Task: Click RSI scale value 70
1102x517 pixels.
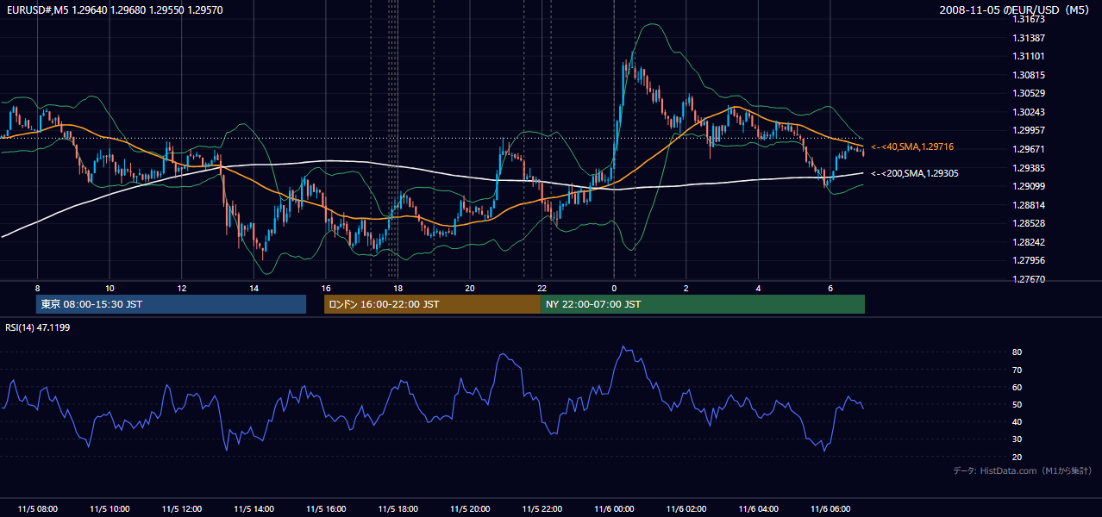Action: coord(1017,370)
